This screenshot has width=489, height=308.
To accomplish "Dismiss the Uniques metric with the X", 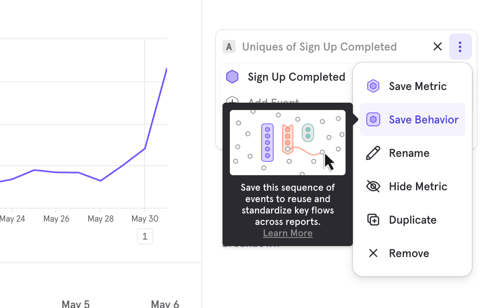I will pos(437,46).
